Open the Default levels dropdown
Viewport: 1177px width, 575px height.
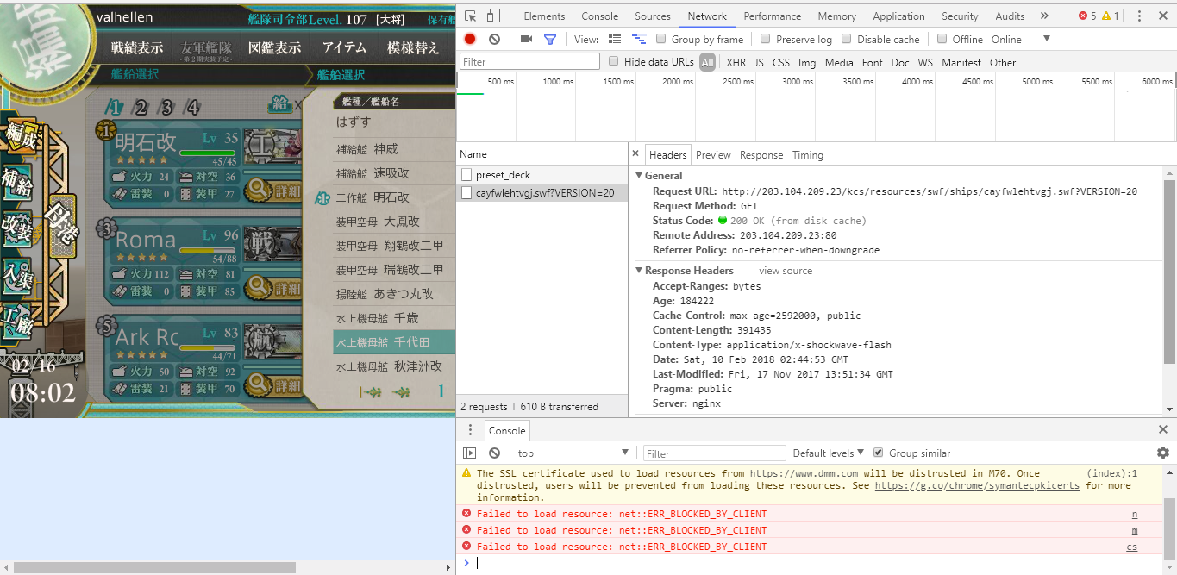pos(829,453)
